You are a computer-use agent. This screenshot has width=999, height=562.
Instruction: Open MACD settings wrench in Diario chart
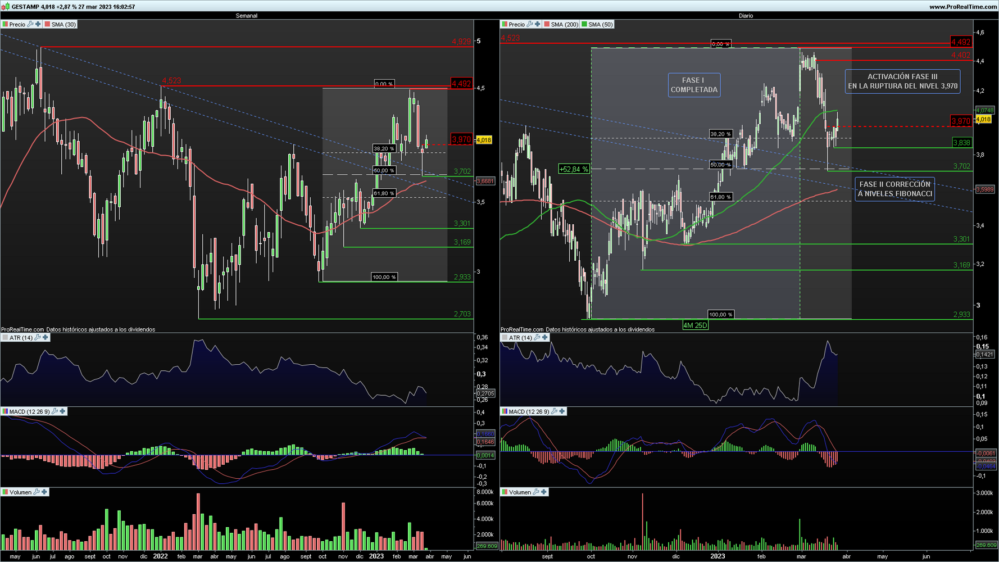tap(555, 411)
